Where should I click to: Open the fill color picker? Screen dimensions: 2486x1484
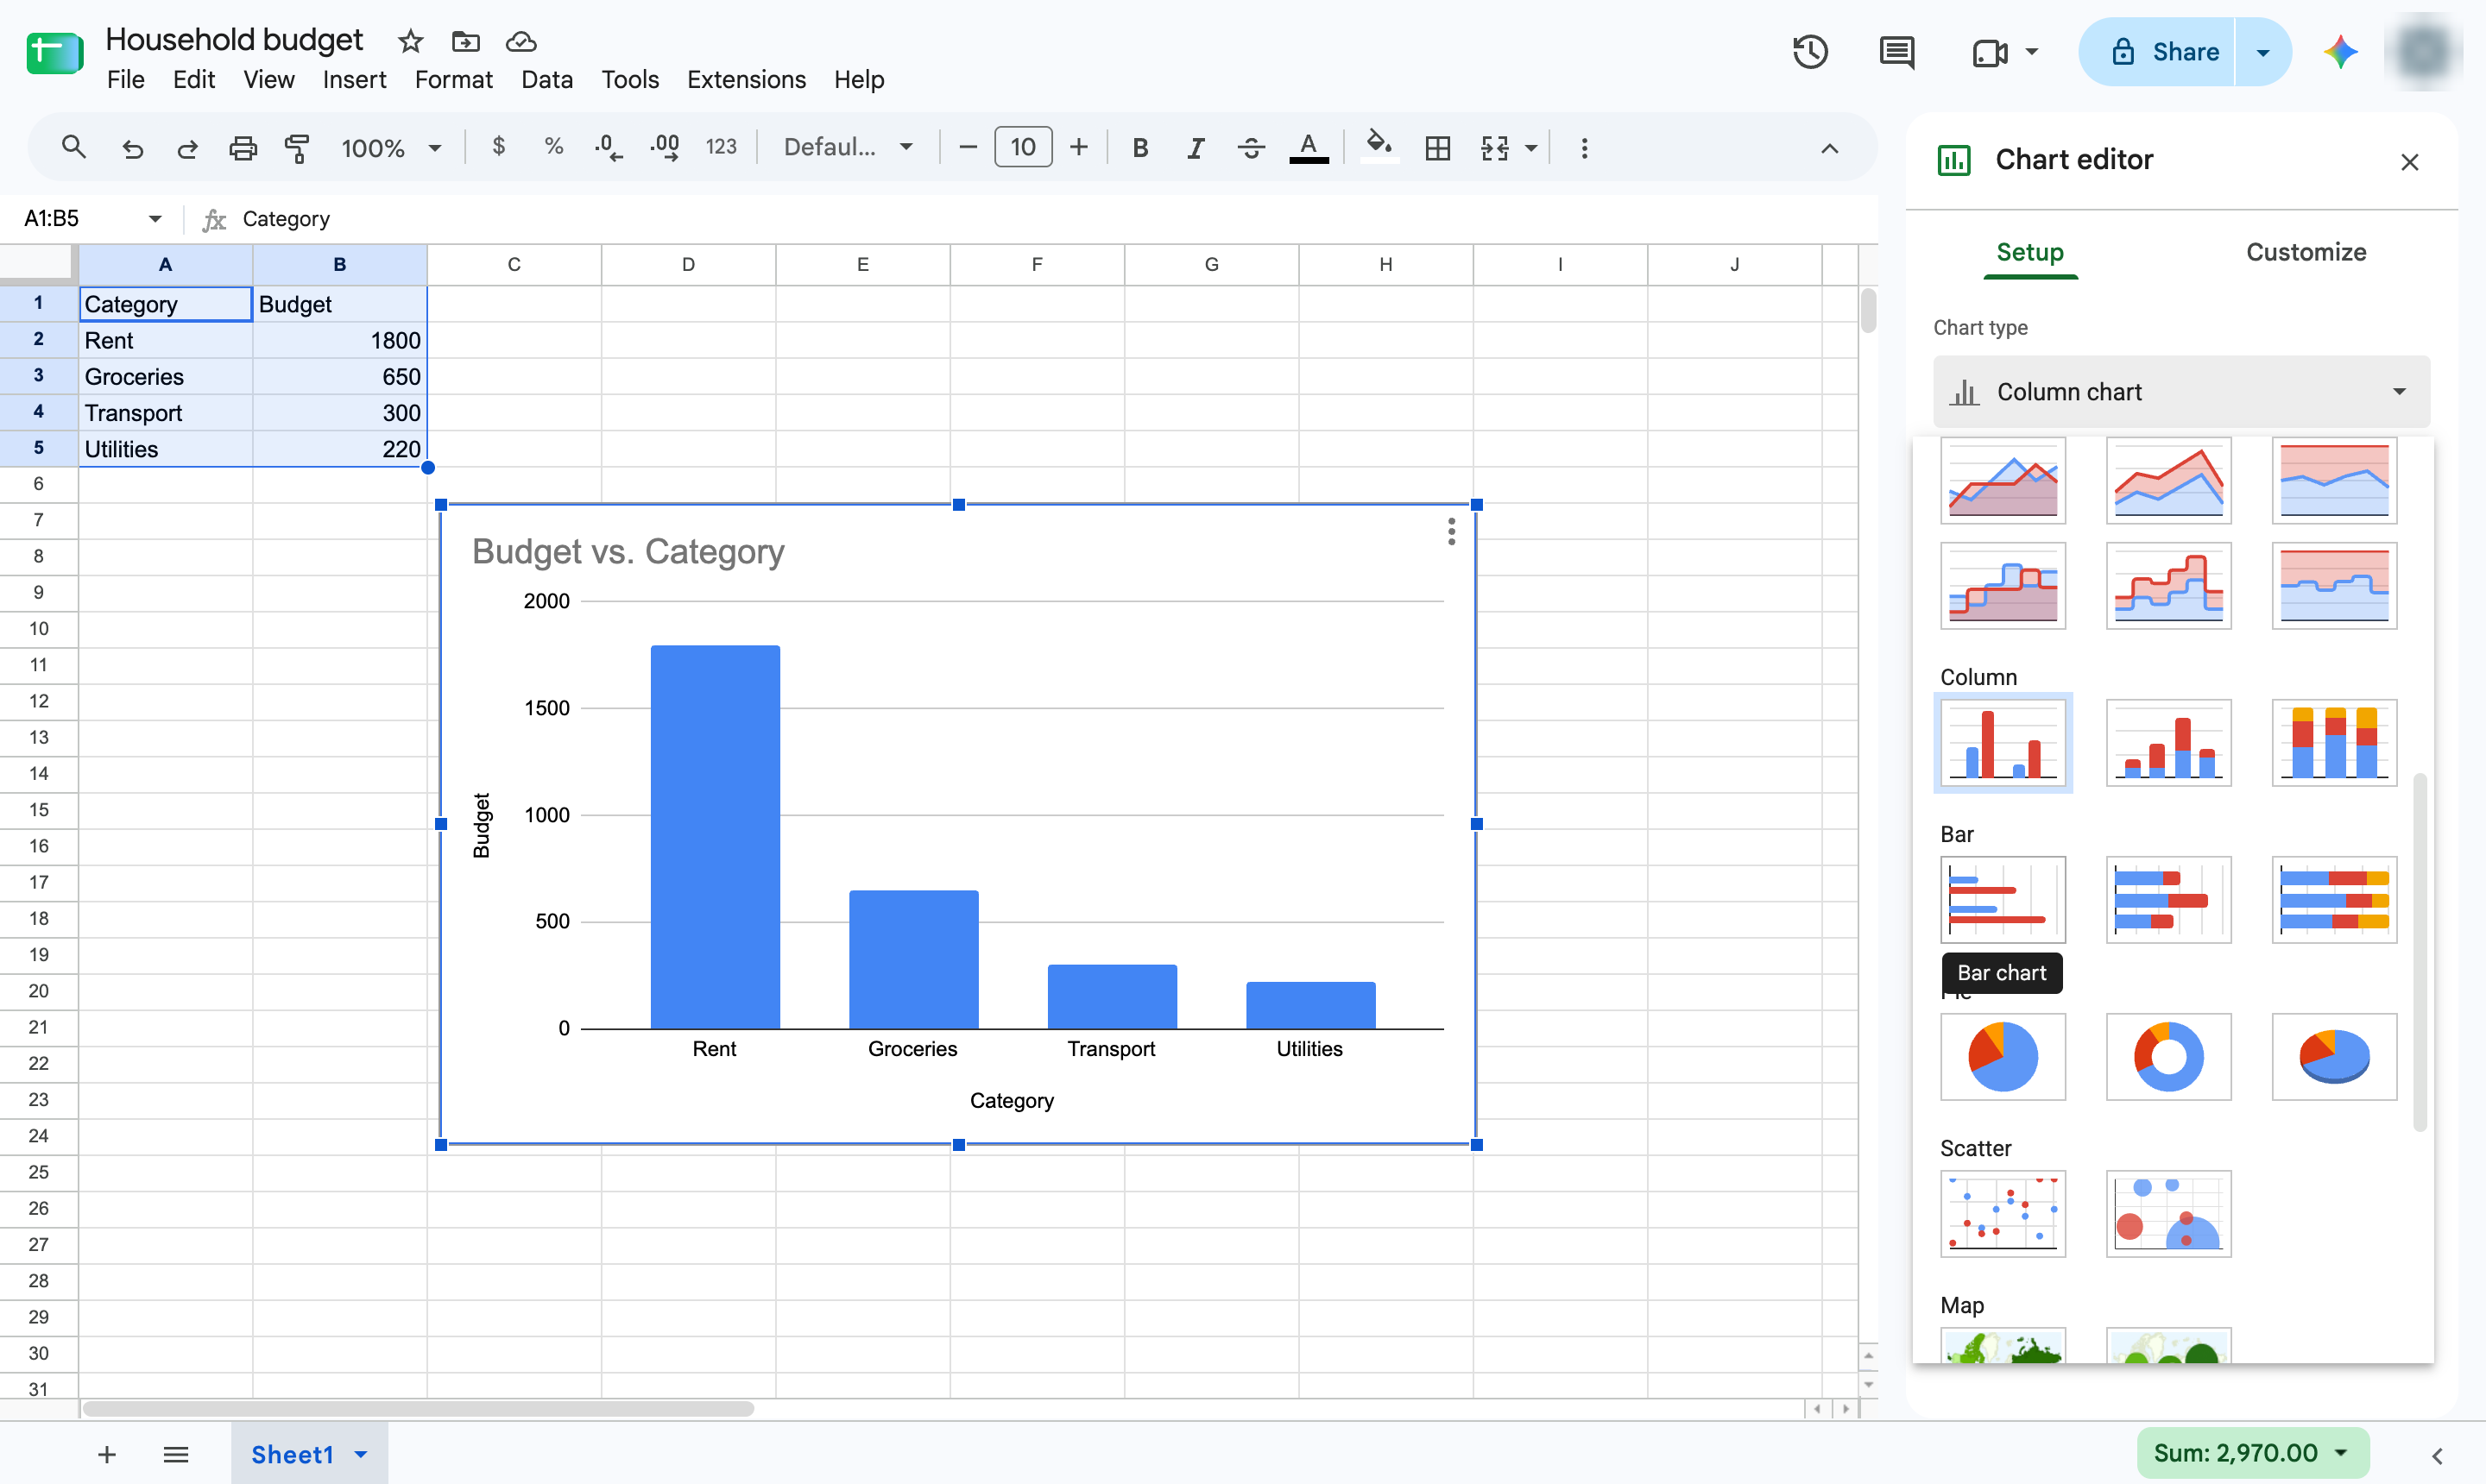pos(1379,146)
